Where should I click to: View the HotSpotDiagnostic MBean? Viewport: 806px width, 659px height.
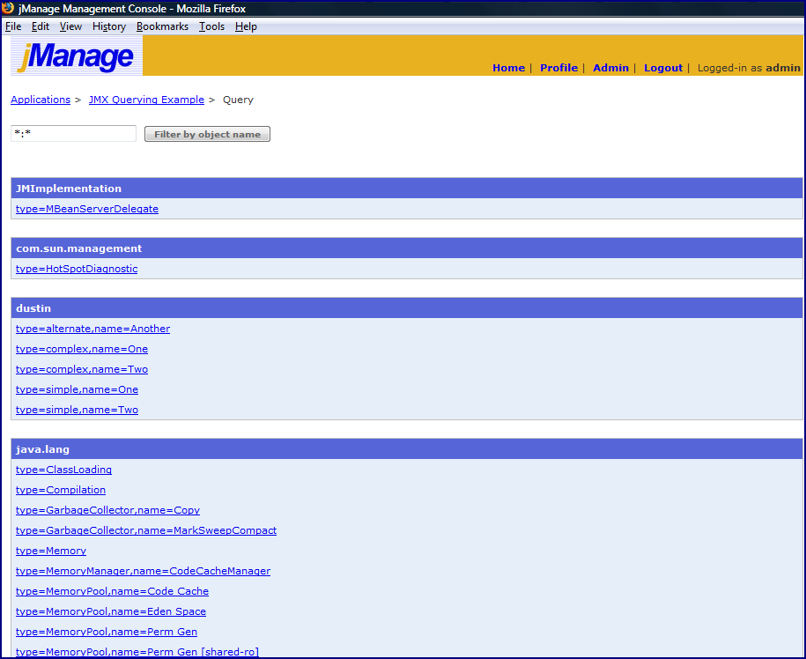click(x=76, y=269)
